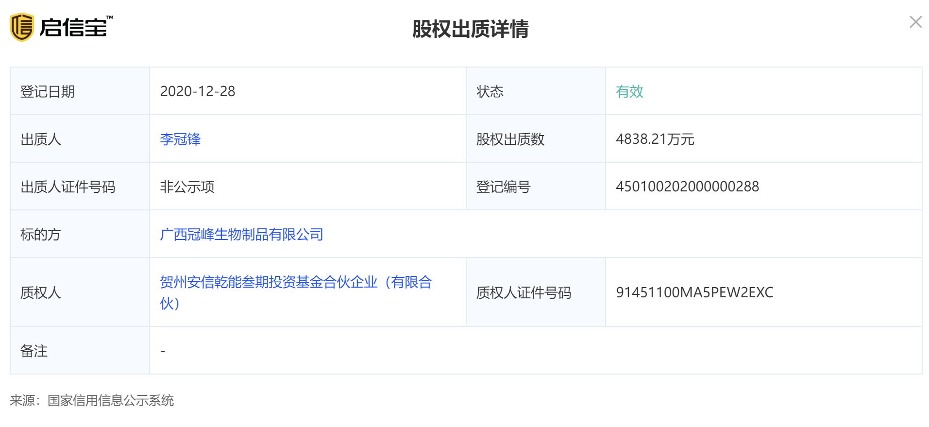Select pledge amount 4838.21万元
Viewport: 929px width, 427px height.
(655, 139)
